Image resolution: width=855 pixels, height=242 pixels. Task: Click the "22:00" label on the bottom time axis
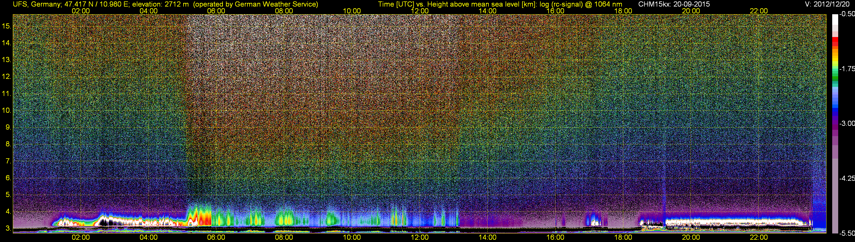click(759, 237)
